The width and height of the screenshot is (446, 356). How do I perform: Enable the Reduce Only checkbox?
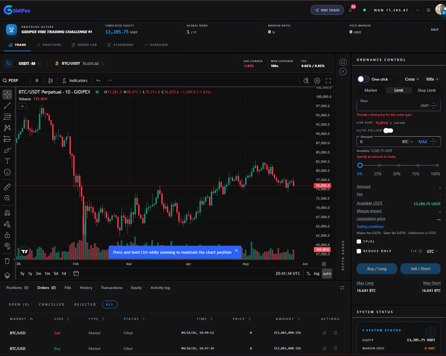359,251
